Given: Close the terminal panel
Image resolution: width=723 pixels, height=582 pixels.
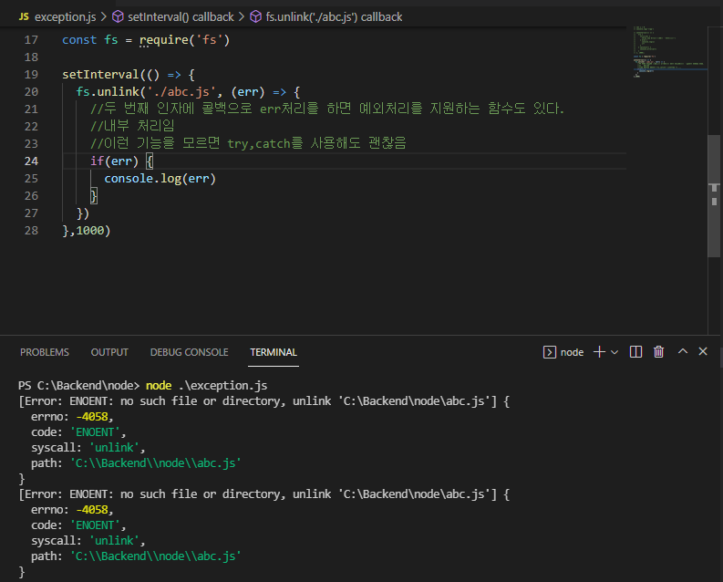Looking at the screenshot, I should (x=703, y=351).
